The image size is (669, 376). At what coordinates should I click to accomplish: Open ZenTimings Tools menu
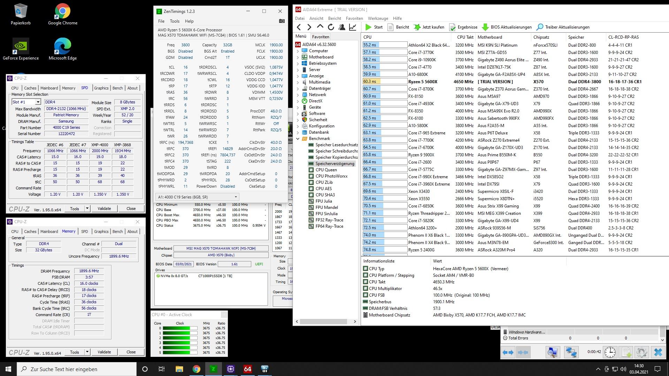pos(175,21)
